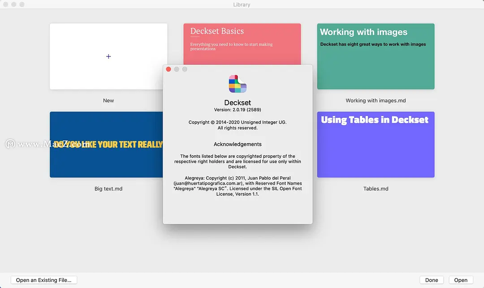Viewport: 484px width, 288px height.
Task: Click the "New" label under blank card
Action: coord(108,100)
